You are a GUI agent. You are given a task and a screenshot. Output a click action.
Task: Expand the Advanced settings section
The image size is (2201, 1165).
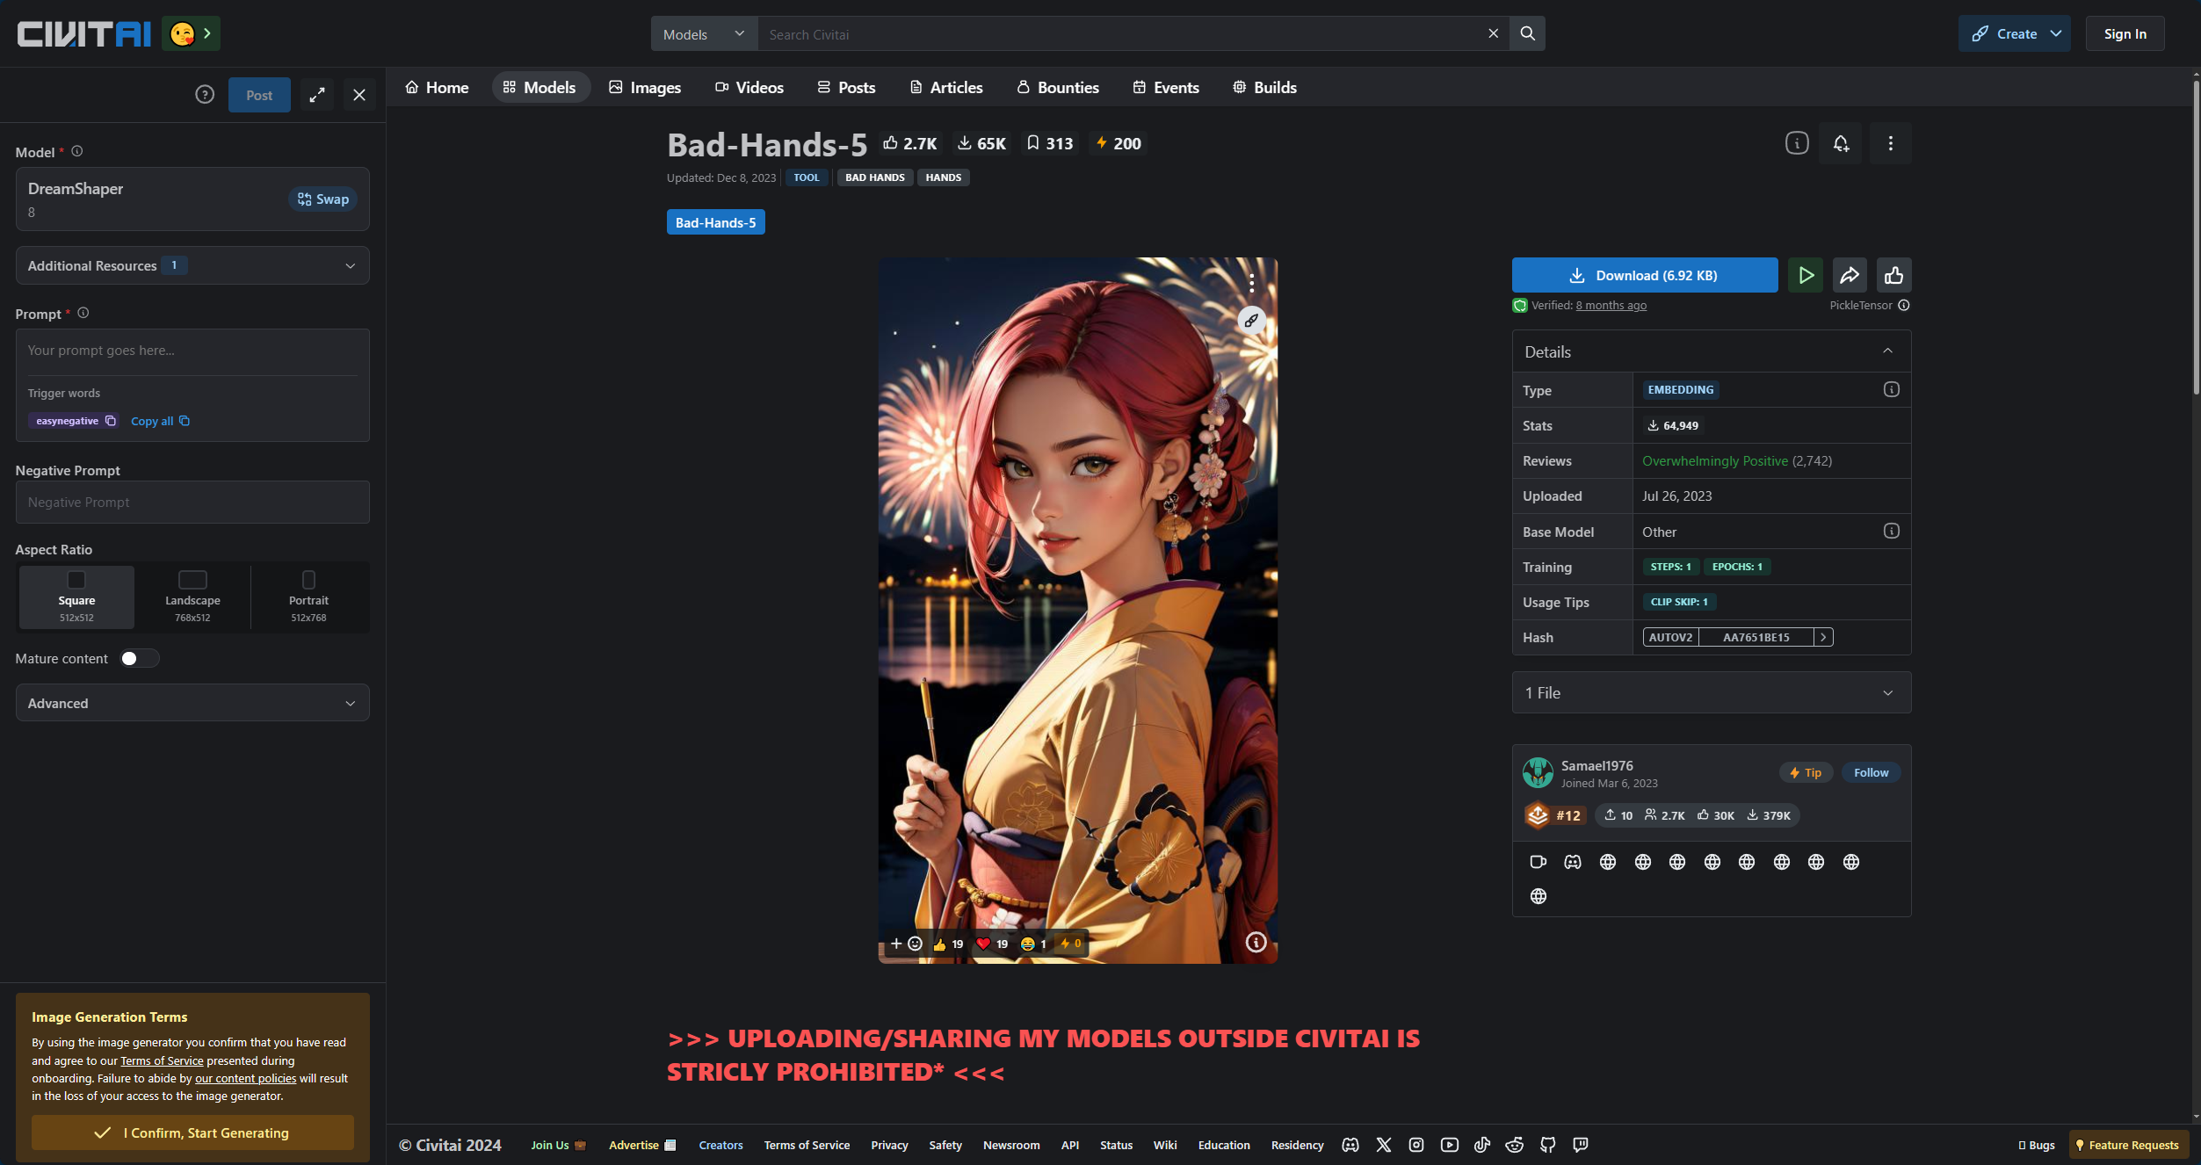pyautogui.click(x=192, y=703)
